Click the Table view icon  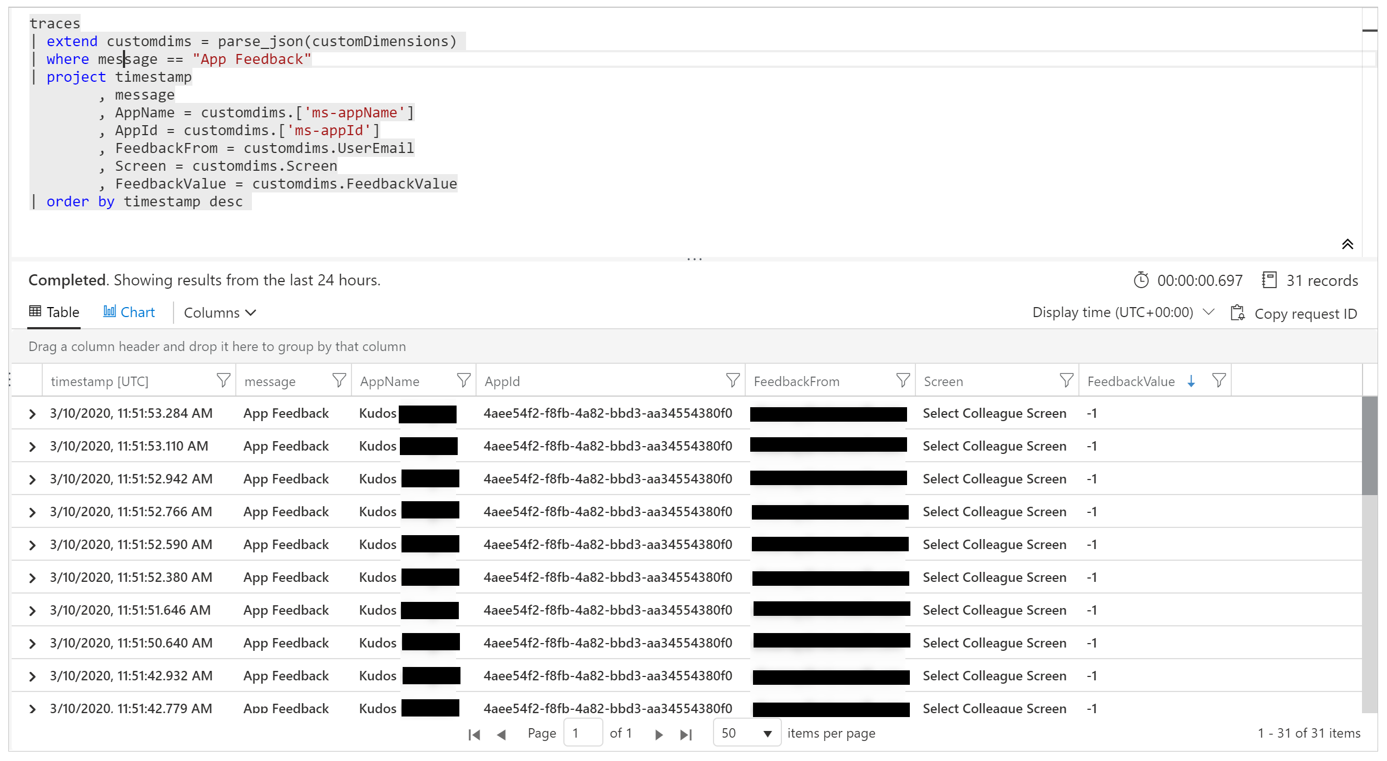tap(34, 312)
